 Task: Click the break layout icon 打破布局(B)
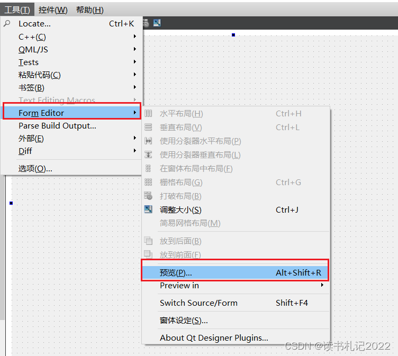(x=148, y=196)
